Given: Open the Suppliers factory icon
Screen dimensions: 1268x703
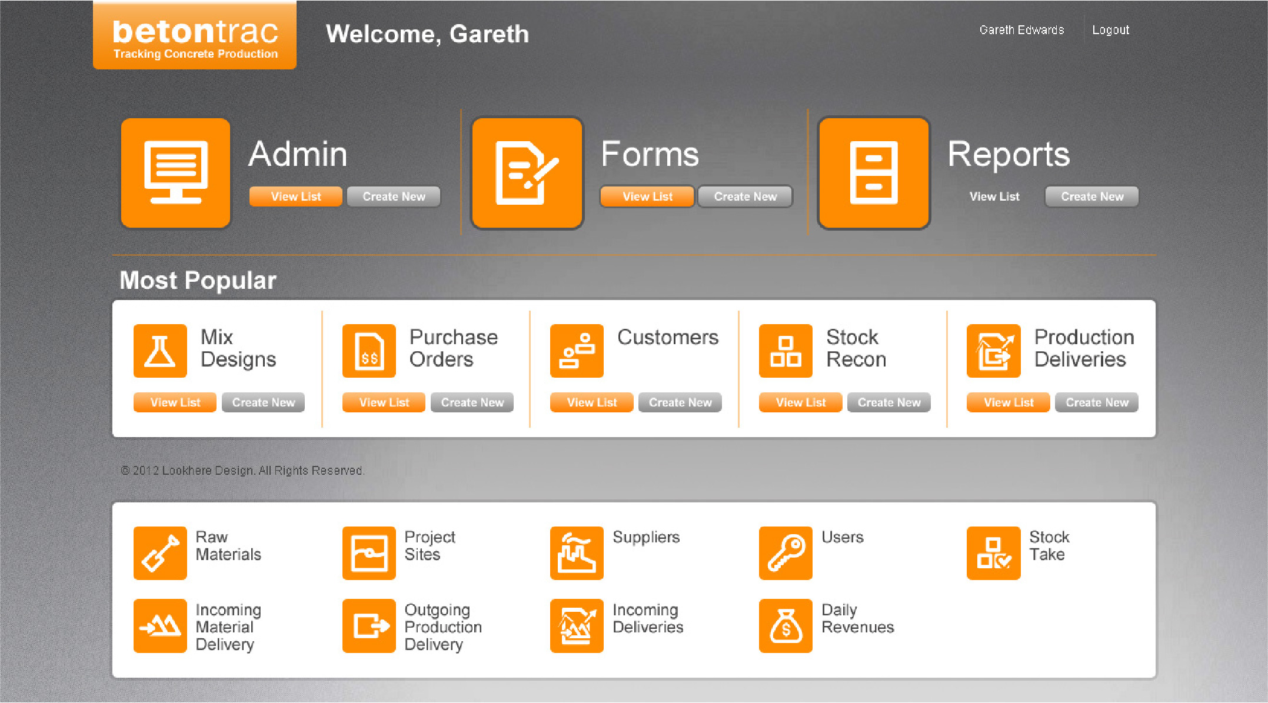Looking at the screenshot, I should pos(577,553).
